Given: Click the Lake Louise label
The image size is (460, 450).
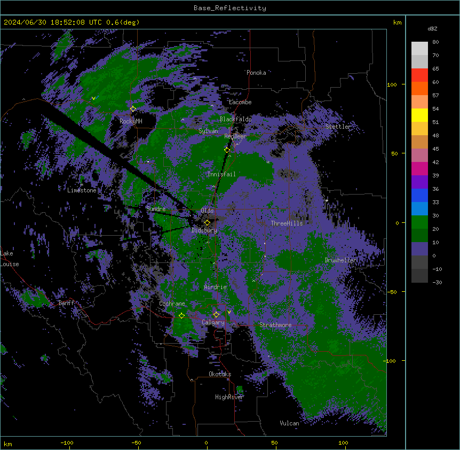Looking at the screenshot, I should [10, 259].
